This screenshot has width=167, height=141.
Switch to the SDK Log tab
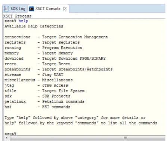[15, 9]
